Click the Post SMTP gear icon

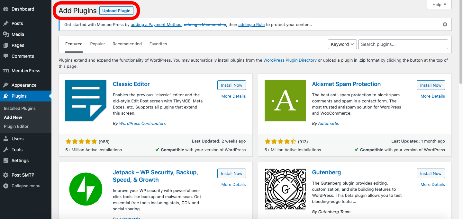point(6,175)
